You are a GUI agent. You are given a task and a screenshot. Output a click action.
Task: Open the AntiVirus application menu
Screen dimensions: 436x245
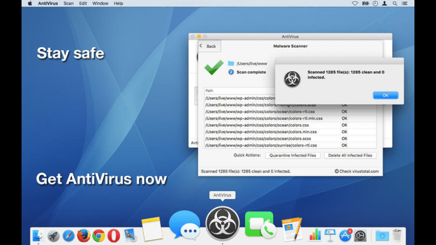[48, 3]
